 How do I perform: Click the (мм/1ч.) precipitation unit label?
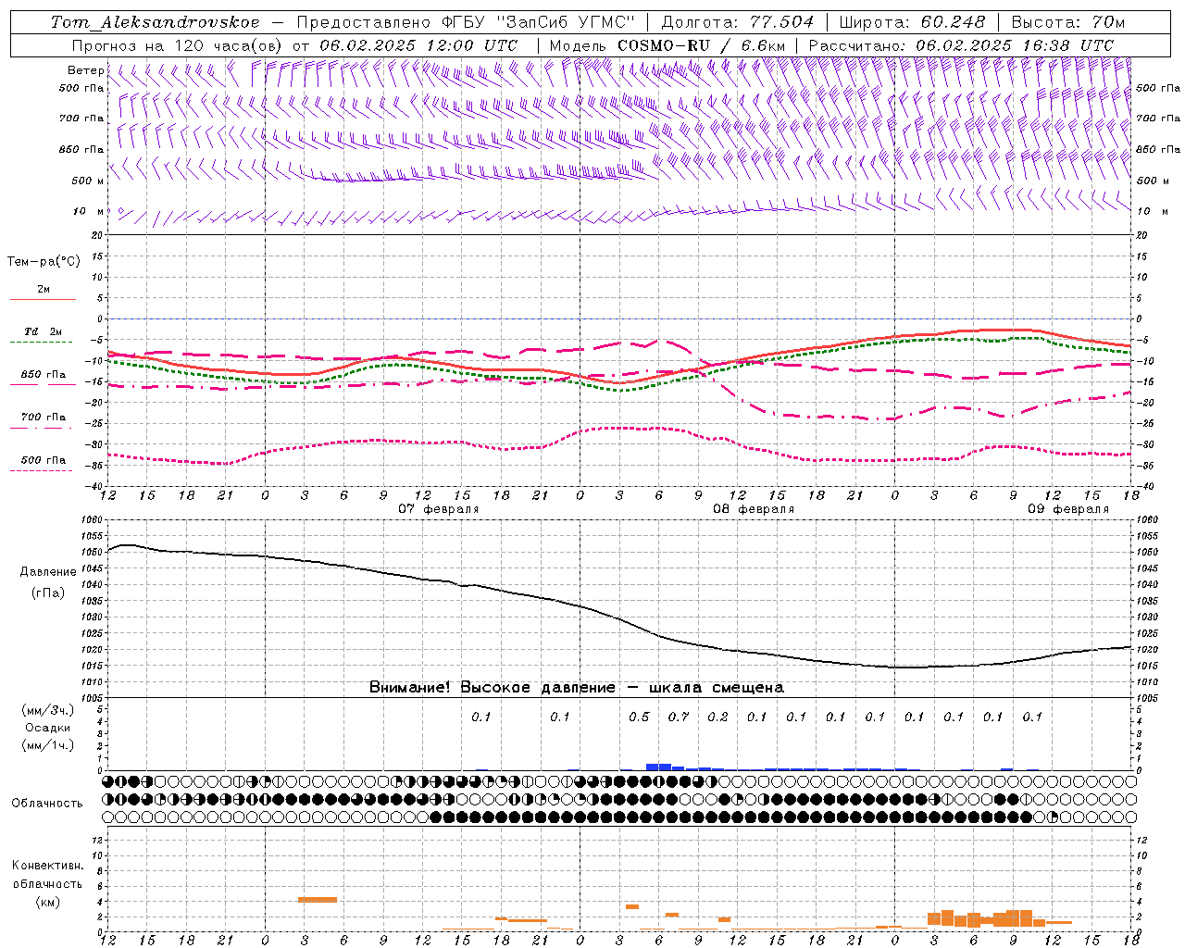(x=48, y=745)
